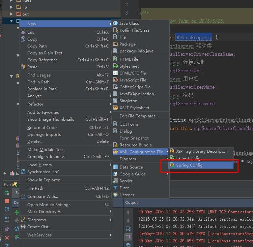
Task: Click the Cut scissors icon
Action: [23, 32]
